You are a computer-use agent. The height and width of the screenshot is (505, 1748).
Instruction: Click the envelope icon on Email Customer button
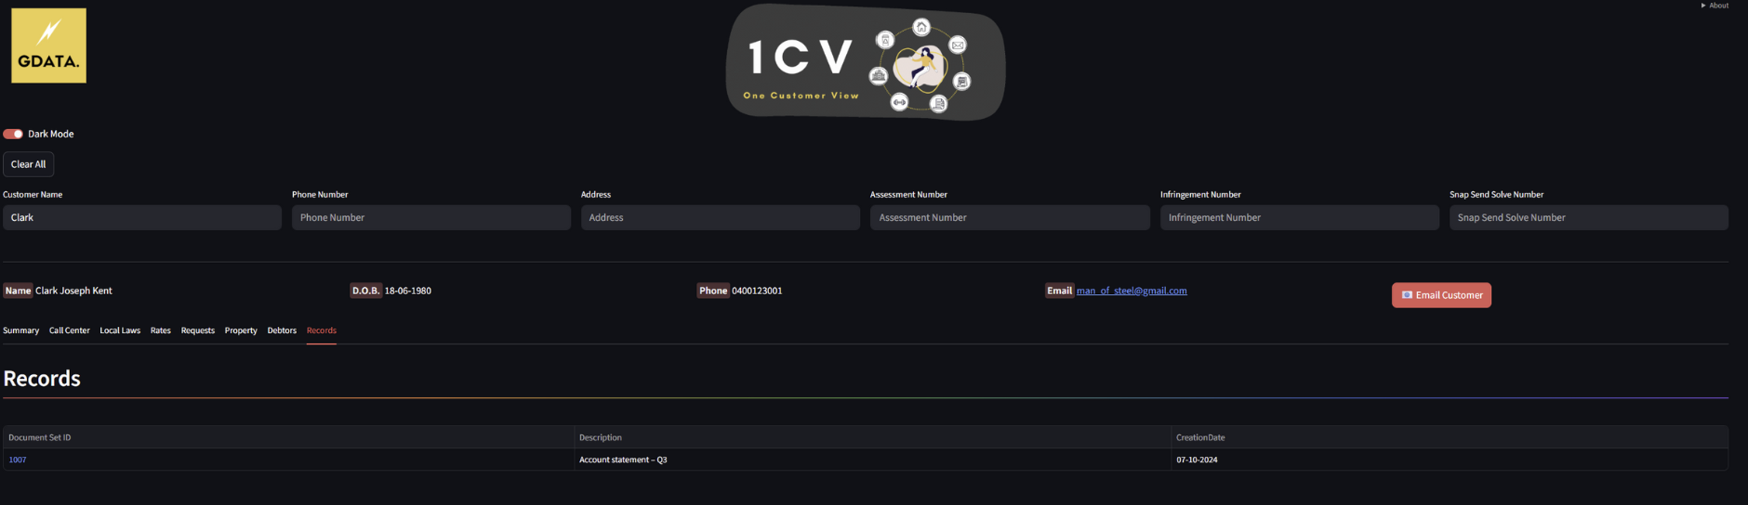pos(1407,295)
